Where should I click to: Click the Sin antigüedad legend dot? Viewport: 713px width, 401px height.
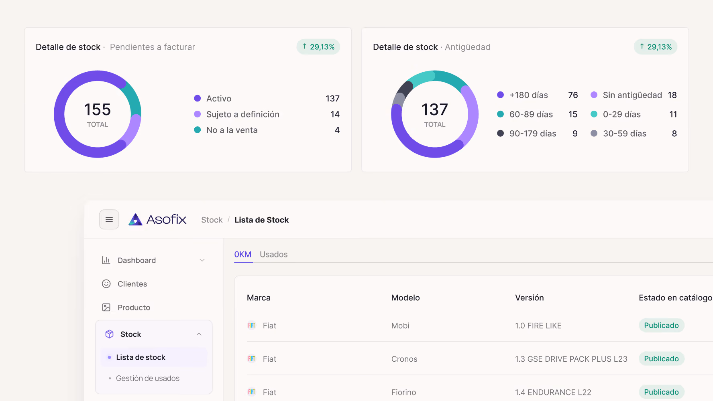point(594,95)
